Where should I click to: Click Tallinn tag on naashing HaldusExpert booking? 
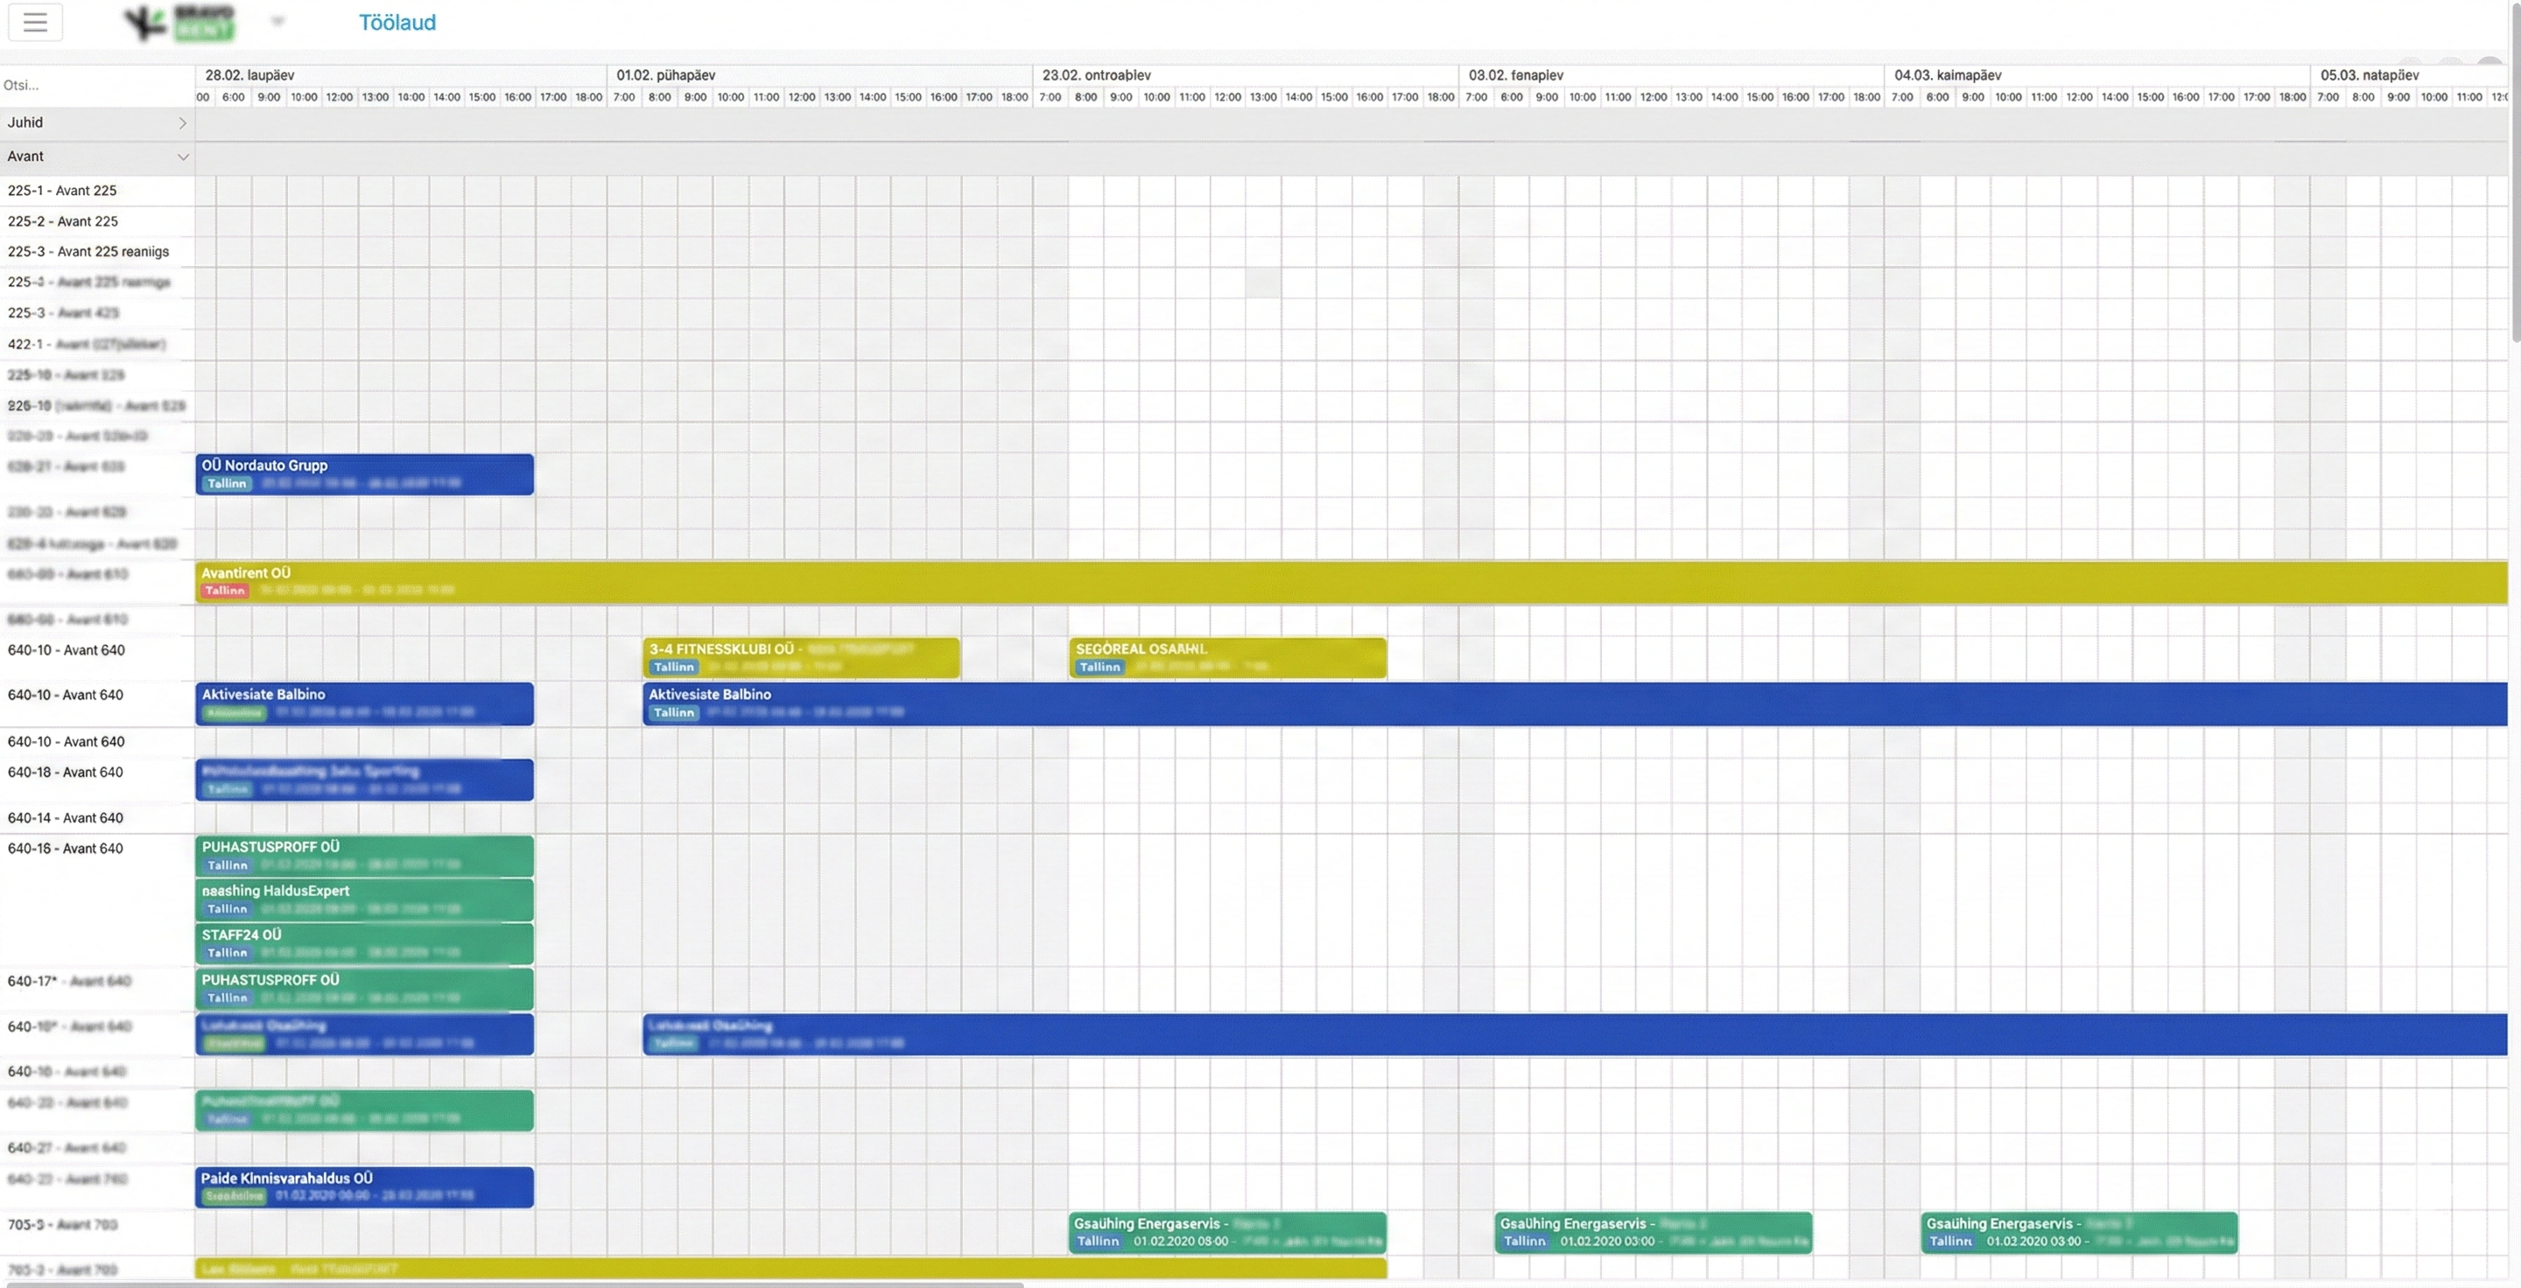coord(227,909)
